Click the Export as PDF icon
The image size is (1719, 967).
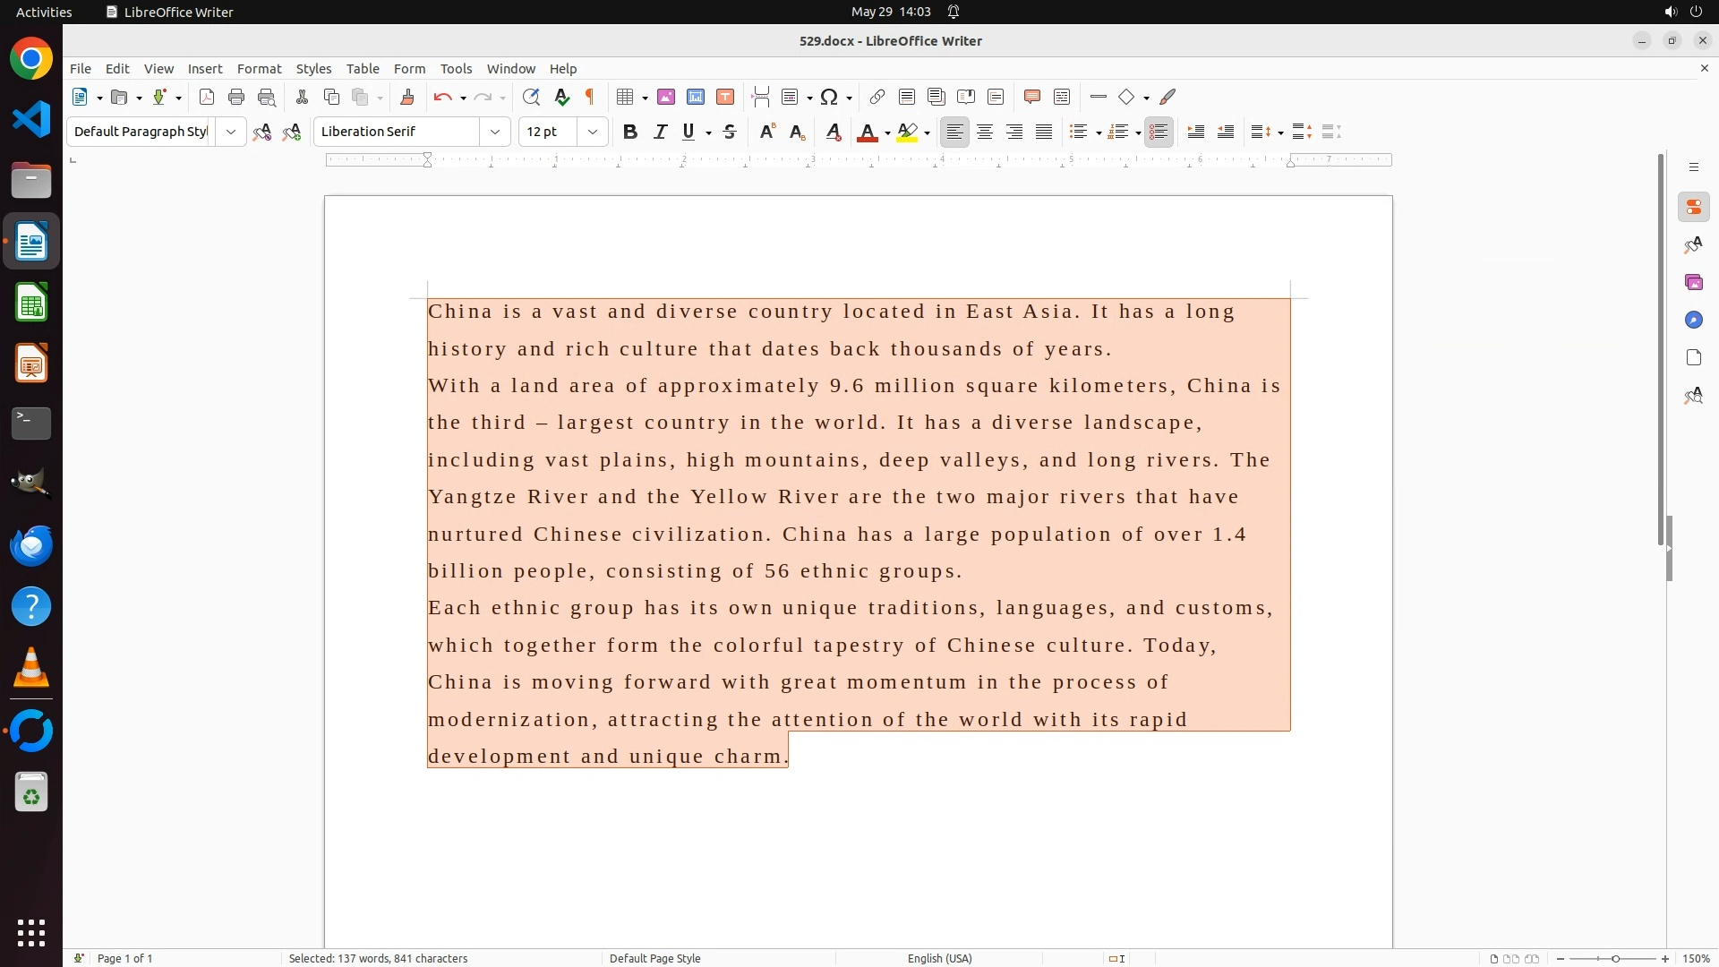click(x=207, y=98)
